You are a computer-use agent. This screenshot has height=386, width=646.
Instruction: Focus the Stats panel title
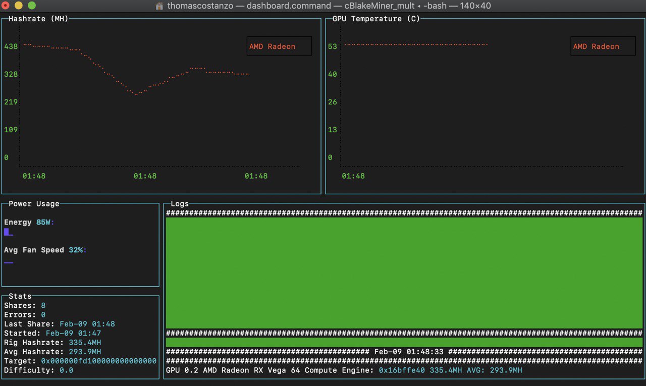(x=20, y=296)
